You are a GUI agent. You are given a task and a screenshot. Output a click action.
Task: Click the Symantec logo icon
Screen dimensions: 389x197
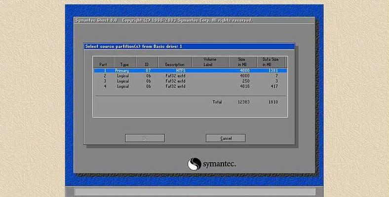194,164
